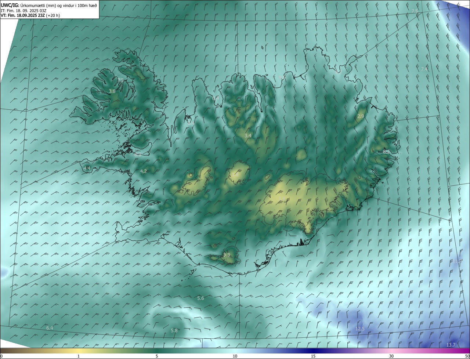This screenshot has height=359, width=470.
Task: Click the 7.5 value over the Westfjords
Action: 121,80
